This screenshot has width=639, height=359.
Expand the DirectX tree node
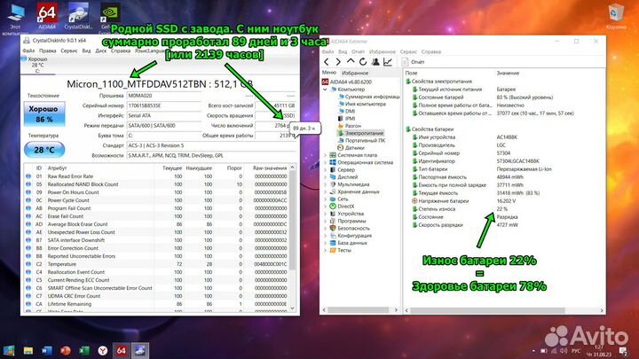(325, 207)
